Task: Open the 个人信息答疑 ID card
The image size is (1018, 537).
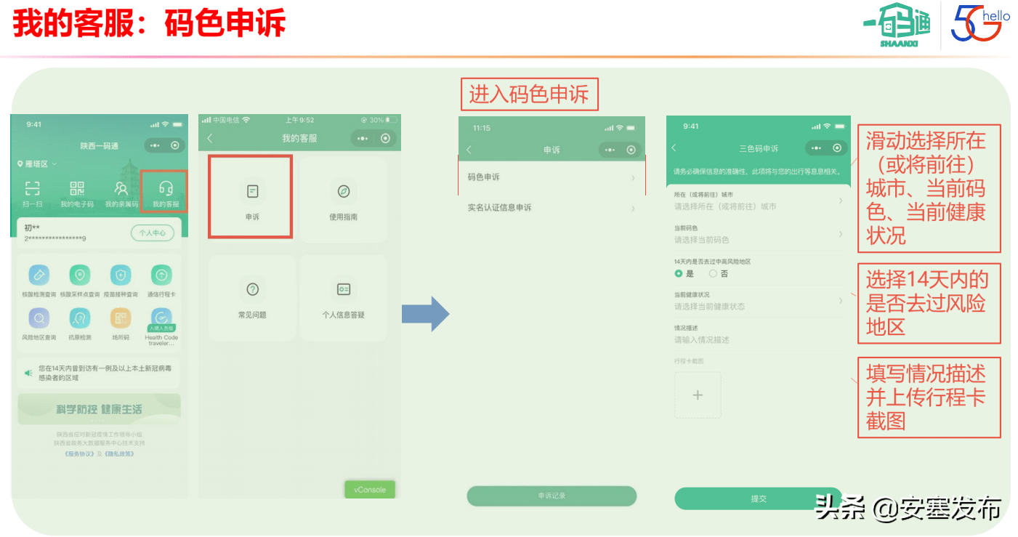Action: coord(343,298)
